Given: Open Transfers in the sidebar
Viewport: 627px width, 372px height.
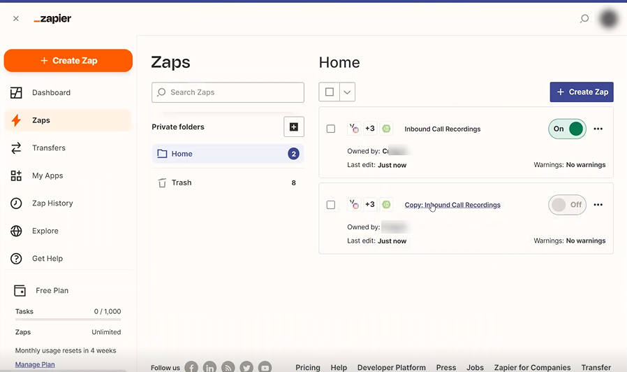Looking at the screenshot, I should pos(68,148).
